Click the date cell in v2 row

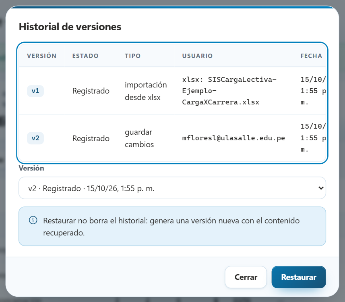313,138
